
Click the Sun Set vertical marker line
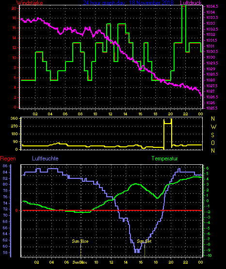[145, 251]
